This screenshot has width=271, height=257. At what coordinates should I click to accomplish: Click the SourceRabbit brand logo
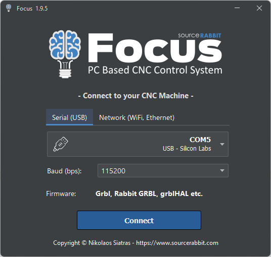pyautogui.click(x=200, y=35)
